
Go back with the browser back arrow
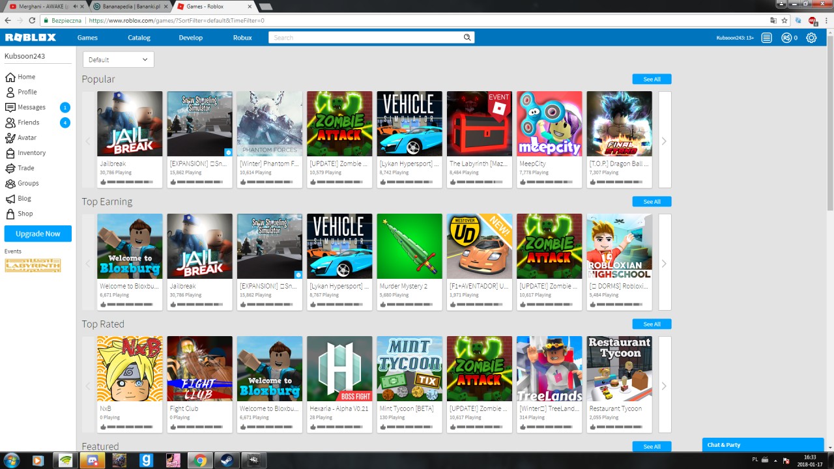[8, 20]
